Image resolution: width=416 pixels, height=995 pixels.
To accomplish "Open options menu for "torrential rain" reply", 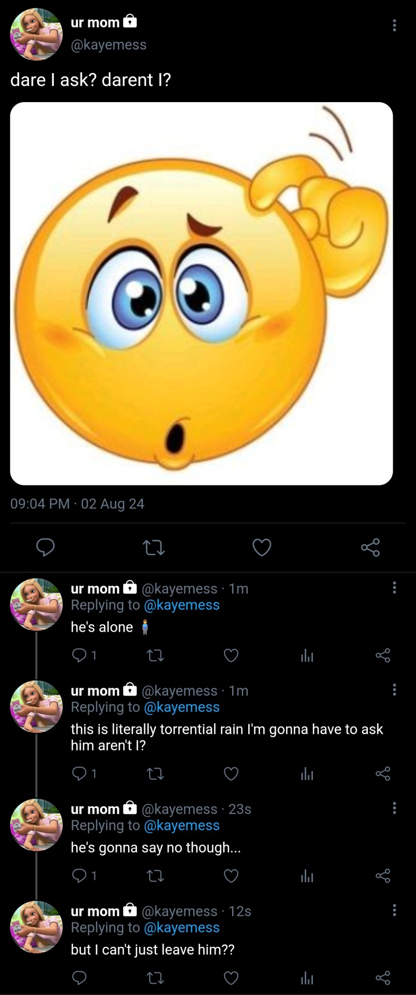I will (x=394, y=690).
